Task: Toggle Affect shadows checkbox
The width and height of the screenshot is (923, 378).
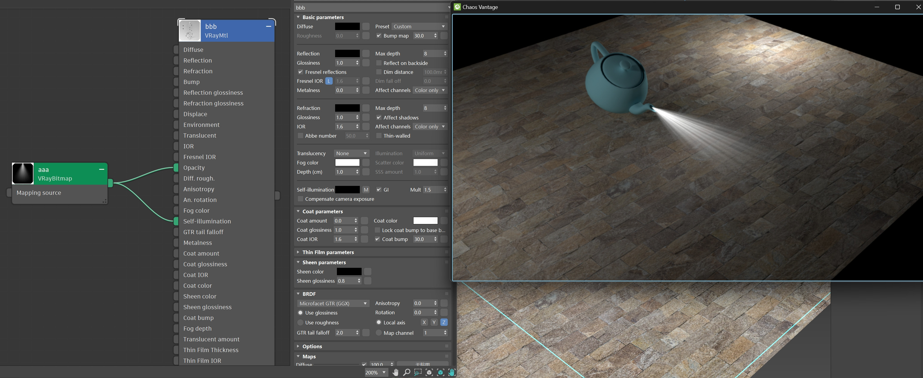Action: (379, 117)
